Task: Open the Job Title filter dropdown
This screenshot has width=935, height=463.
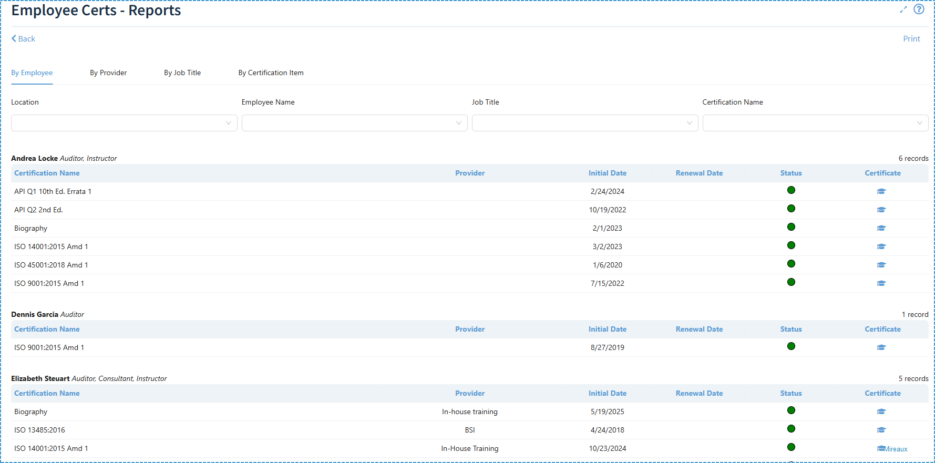Action: click(x=584, y=123)
